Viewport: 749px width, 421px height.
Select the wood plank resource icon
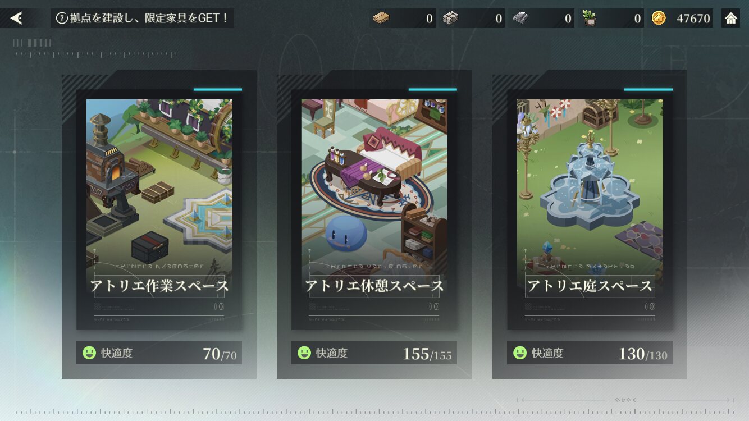pos(381,19)
